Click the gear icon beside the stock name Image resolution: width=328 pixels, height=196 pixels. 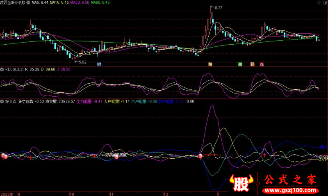coord(28,2)
